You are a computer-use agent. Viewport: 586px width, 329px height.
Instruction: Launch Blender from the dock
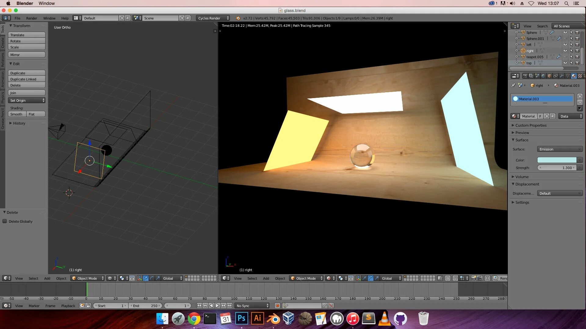(x=273, y=319)
